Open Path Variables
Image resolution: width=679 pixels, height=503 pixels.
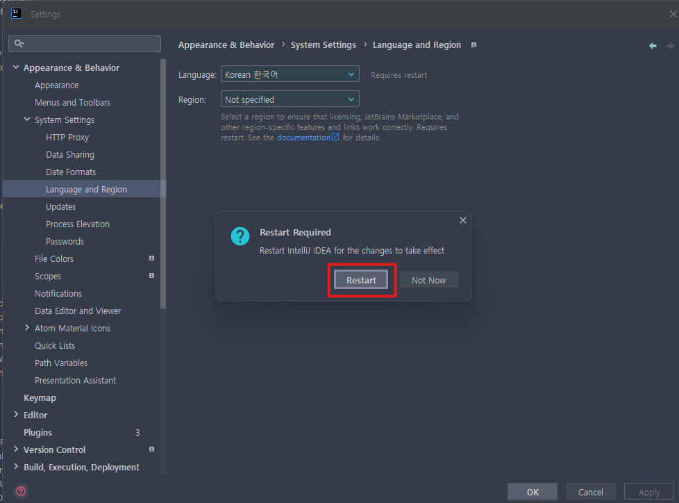(x=61, y=363)
